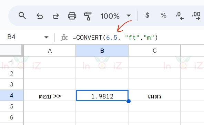Activate the paint format roller
Screen dimensions: 204x125
coord(88,16)
